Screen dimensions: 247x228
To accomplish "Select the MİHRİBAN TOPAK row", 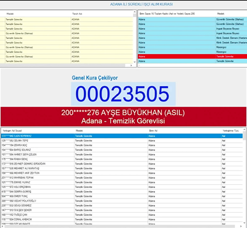I will click(122, 178).
